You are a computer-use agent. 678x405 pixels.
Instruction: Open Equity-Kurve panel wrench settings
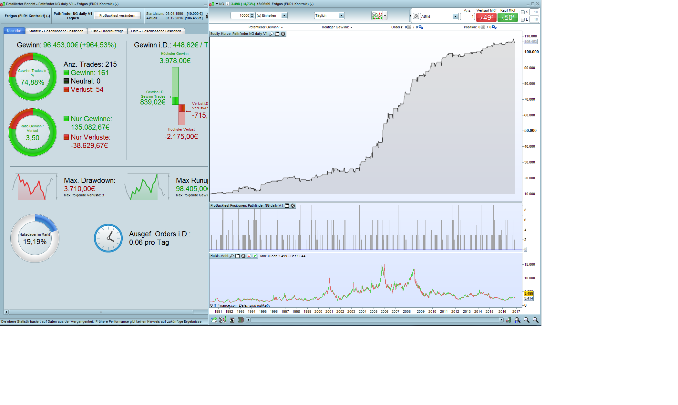[x=271, y=34]
